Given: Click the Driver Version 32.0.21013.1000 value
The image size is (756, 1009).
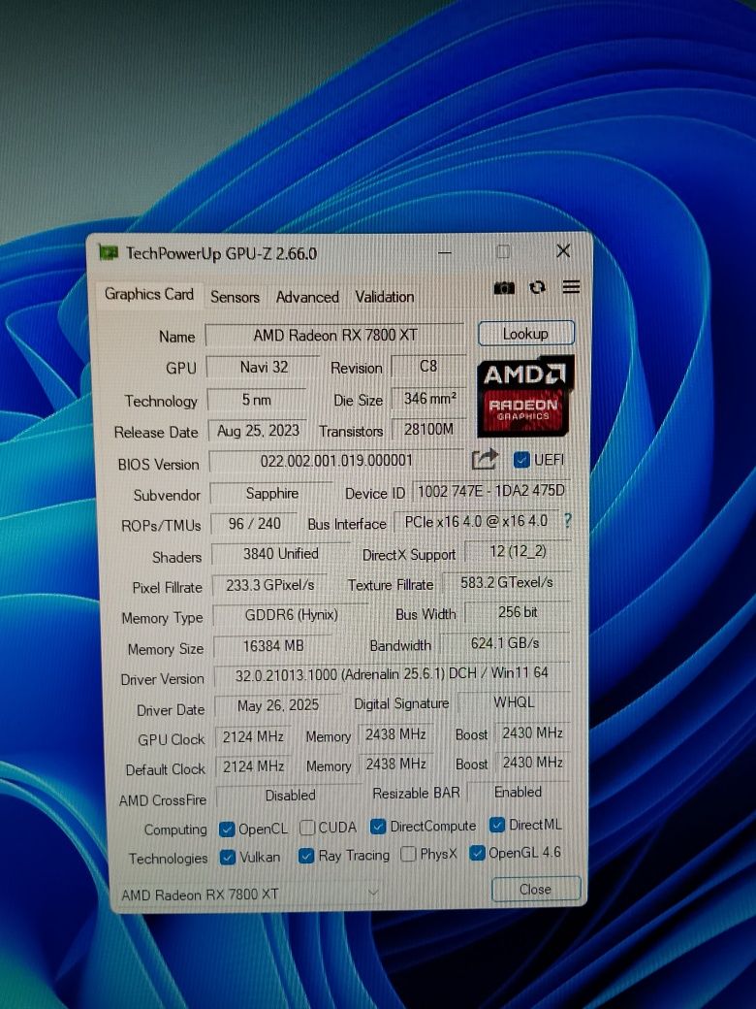Looking at the screenshot, I should pos(392,673).
